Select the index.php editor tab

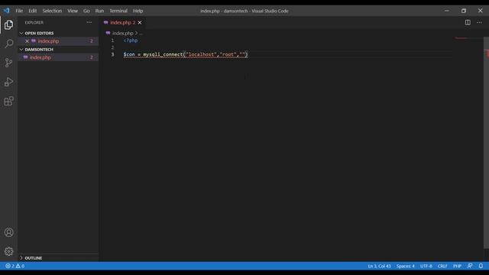pyautogui.click(x=122, y=22)
